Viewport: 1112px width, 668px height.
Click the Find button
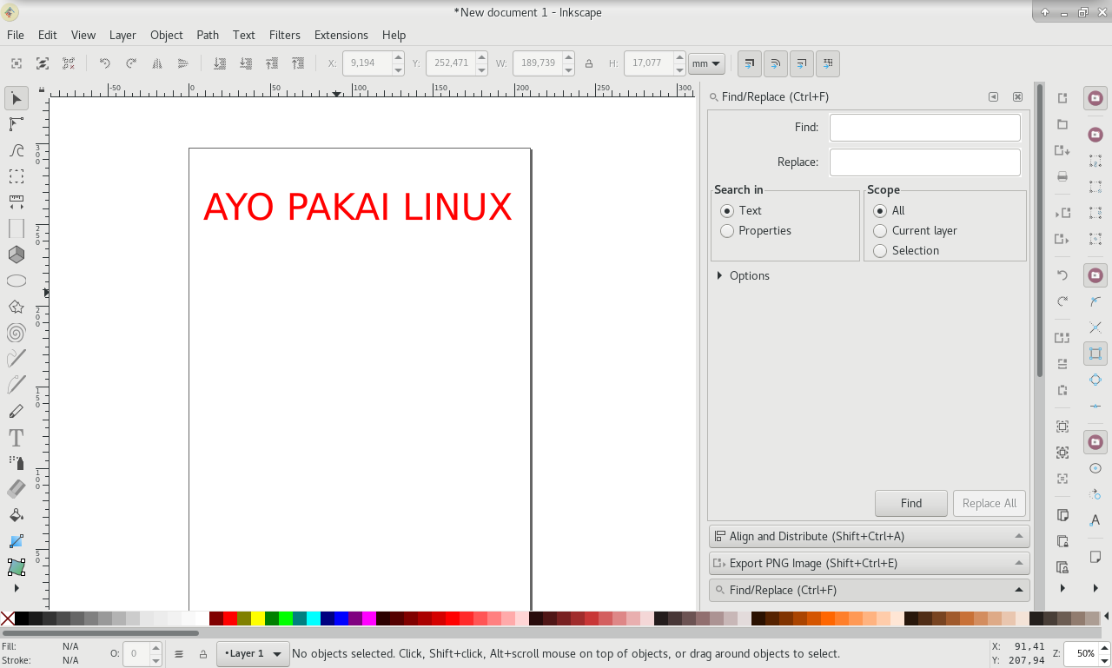coord(910,503)
